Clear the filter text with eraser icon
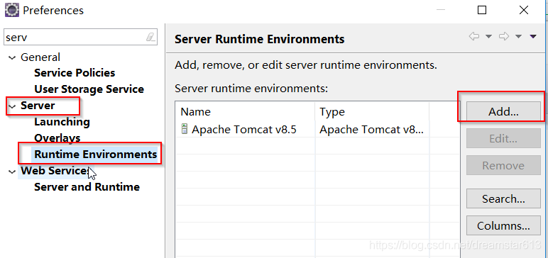Image resolution: width=548 pixels, height=258 pixels. pos(150,37)
